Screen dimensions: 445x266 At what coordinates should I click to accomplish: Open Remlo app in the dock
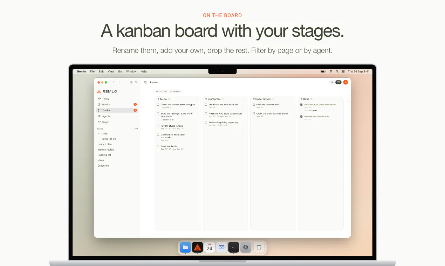(198, 247)
